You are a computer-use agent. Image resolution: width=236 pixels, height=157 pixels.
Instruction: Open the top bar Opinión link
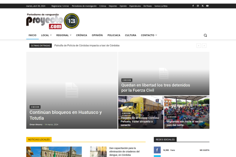coord(123,6)
